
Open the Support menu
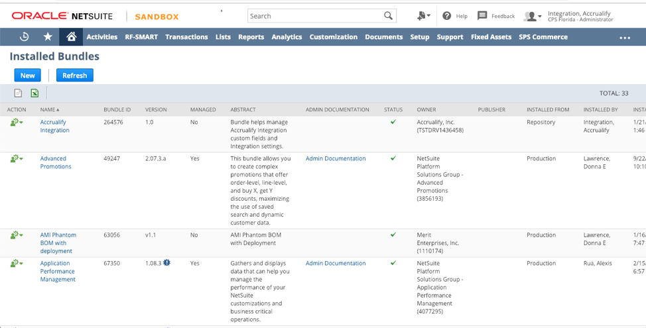coord(450,36)
